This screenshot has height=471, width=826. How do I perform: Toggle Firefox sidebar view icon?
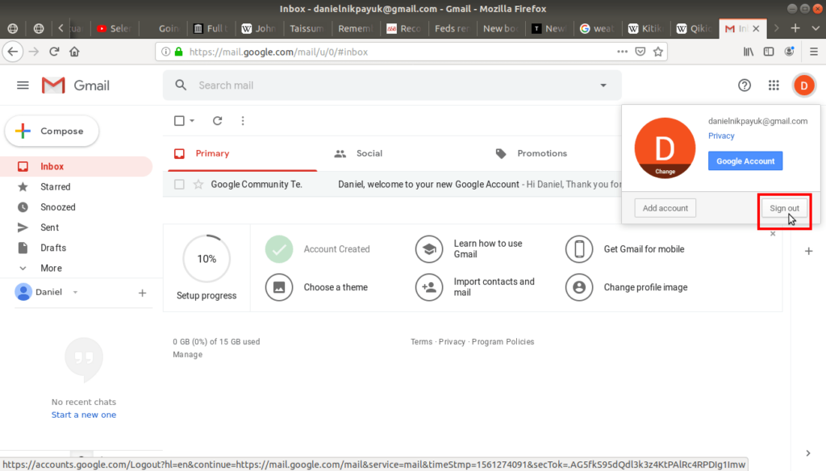769,52
